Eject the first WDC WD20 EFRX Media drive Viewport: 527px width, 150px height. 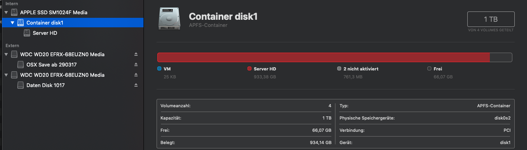(x=136, y=54)
